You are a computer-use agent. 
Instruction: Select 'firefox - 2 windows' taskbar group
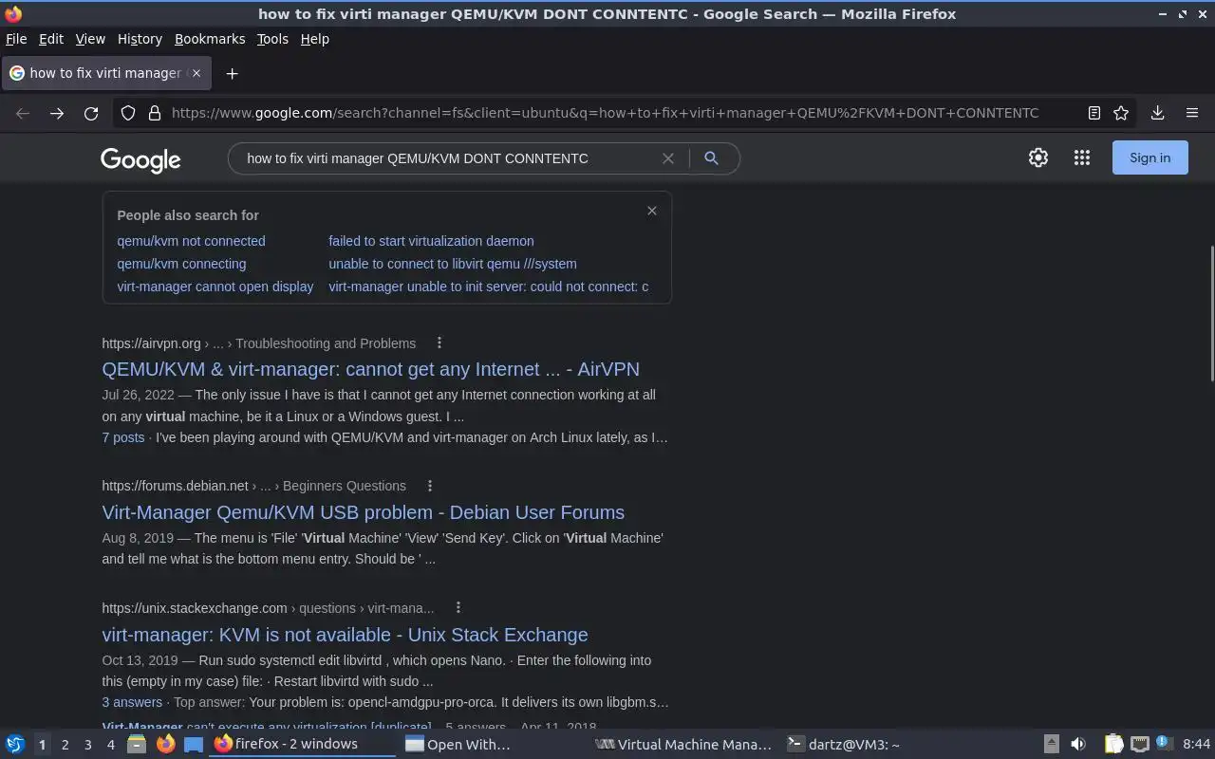point(302,744)
